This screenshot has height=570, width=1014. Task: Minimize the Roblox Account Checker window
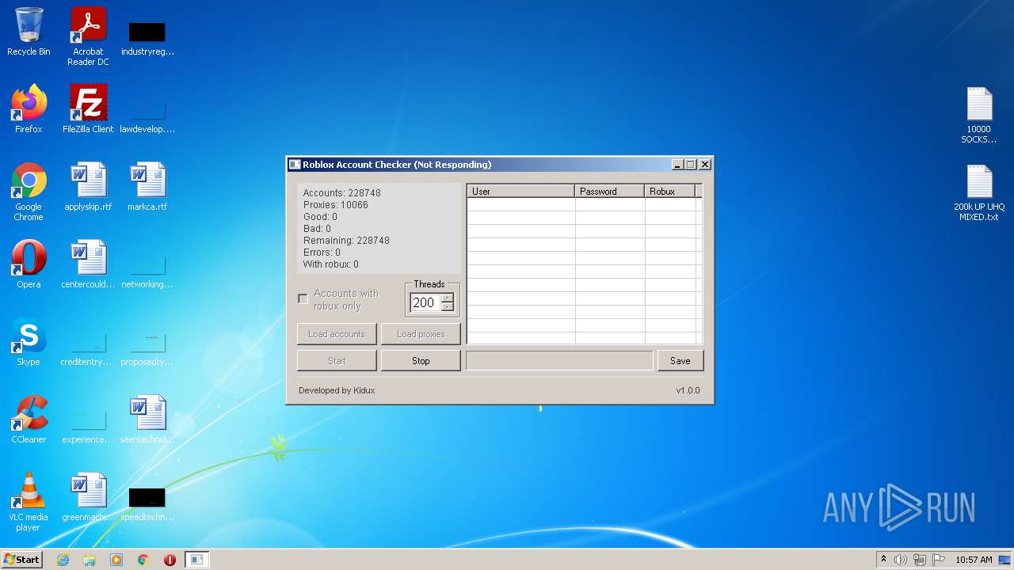677,165
